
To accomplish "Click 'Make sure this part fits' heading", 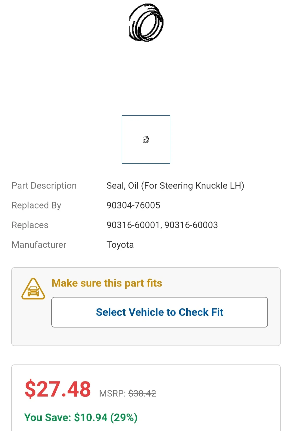I will (x=107, y=283).
